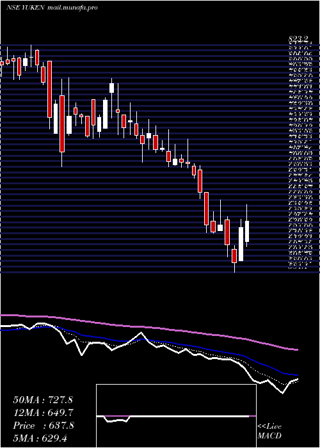Click the 'NSE YUKEN mail.munafa.pro' title text
The width and height of the screenshot is (320, 448).
click(x=52, y=7)
